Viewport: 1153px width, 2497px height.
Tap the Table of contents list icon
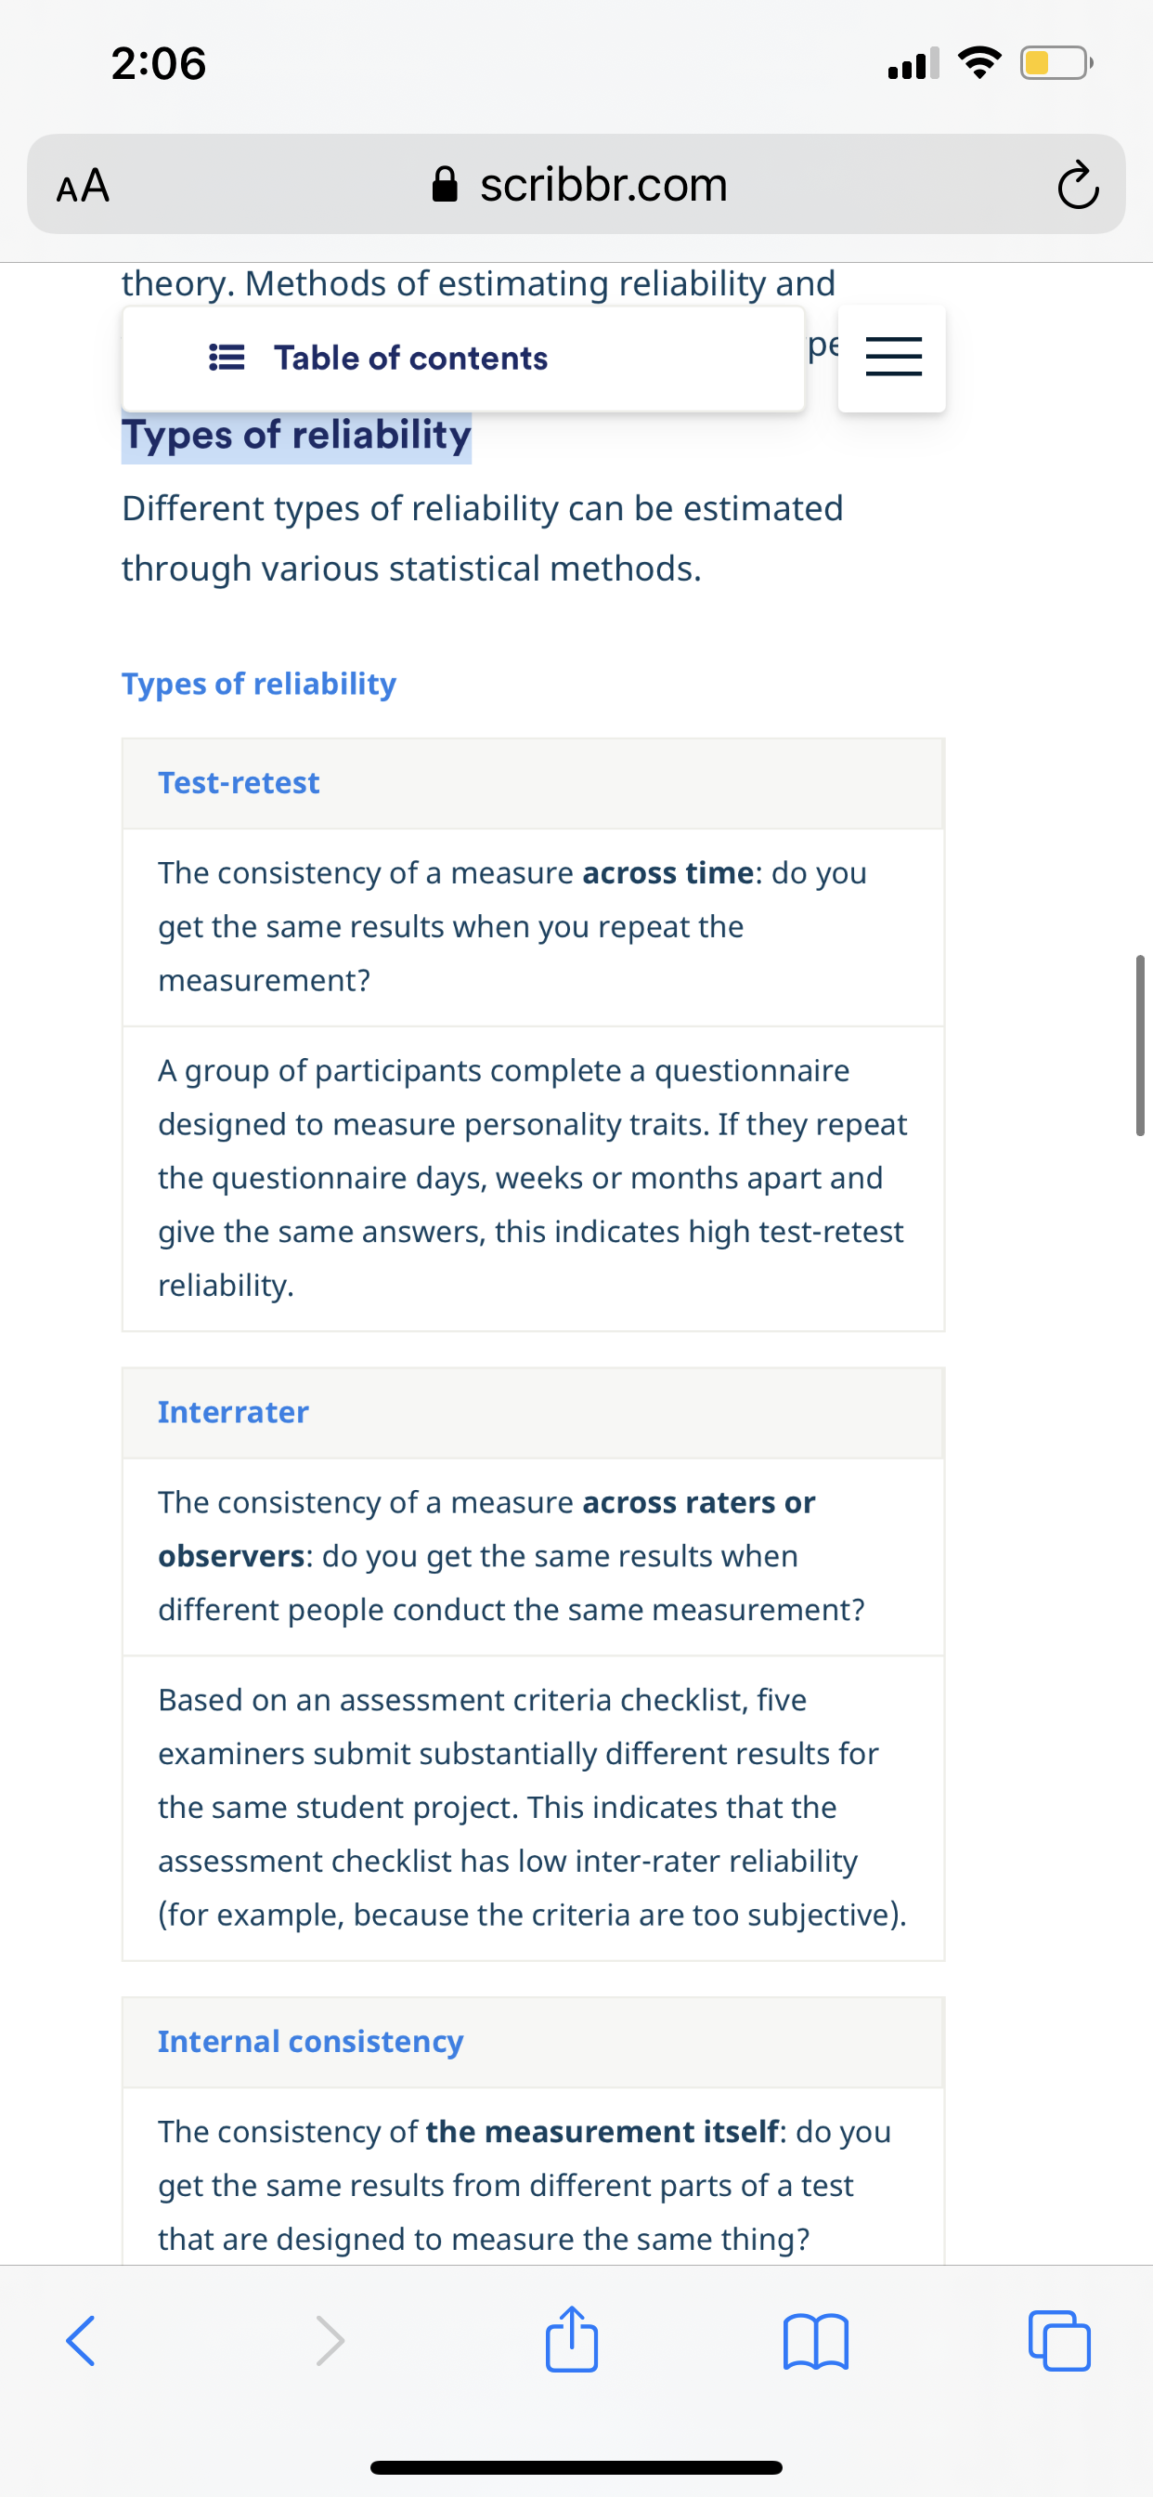[227, 358]
